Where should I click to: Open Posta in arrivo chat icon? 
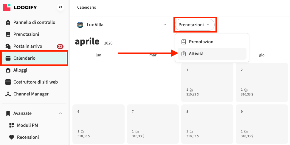(x=8, y=46)
